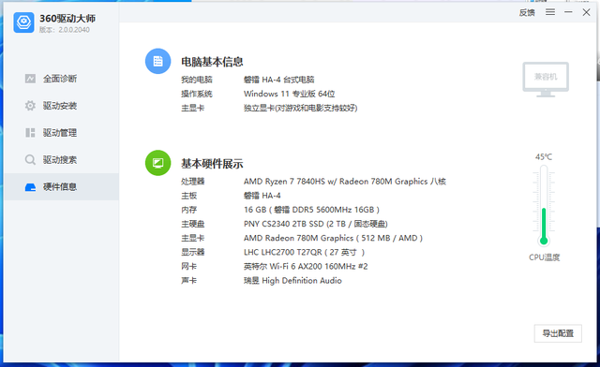Click the 360驱动大师 logo icon
The height and width of the screenshot is (367, 600).
coord(23,22)
